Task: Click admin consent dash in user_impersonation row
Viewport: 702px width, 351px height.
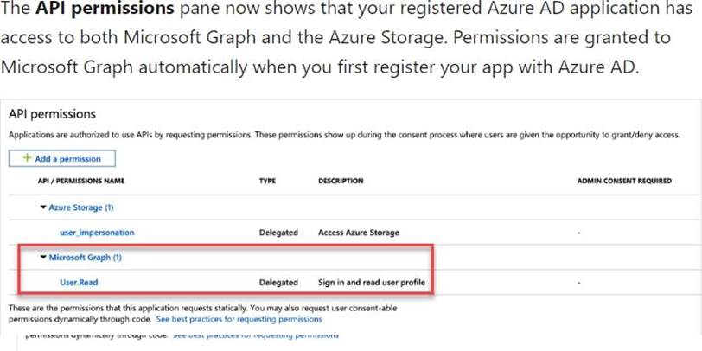Action: click(x=578, y=233)
